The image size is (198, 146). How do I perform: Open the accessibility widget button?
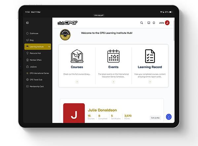point(169,116)
